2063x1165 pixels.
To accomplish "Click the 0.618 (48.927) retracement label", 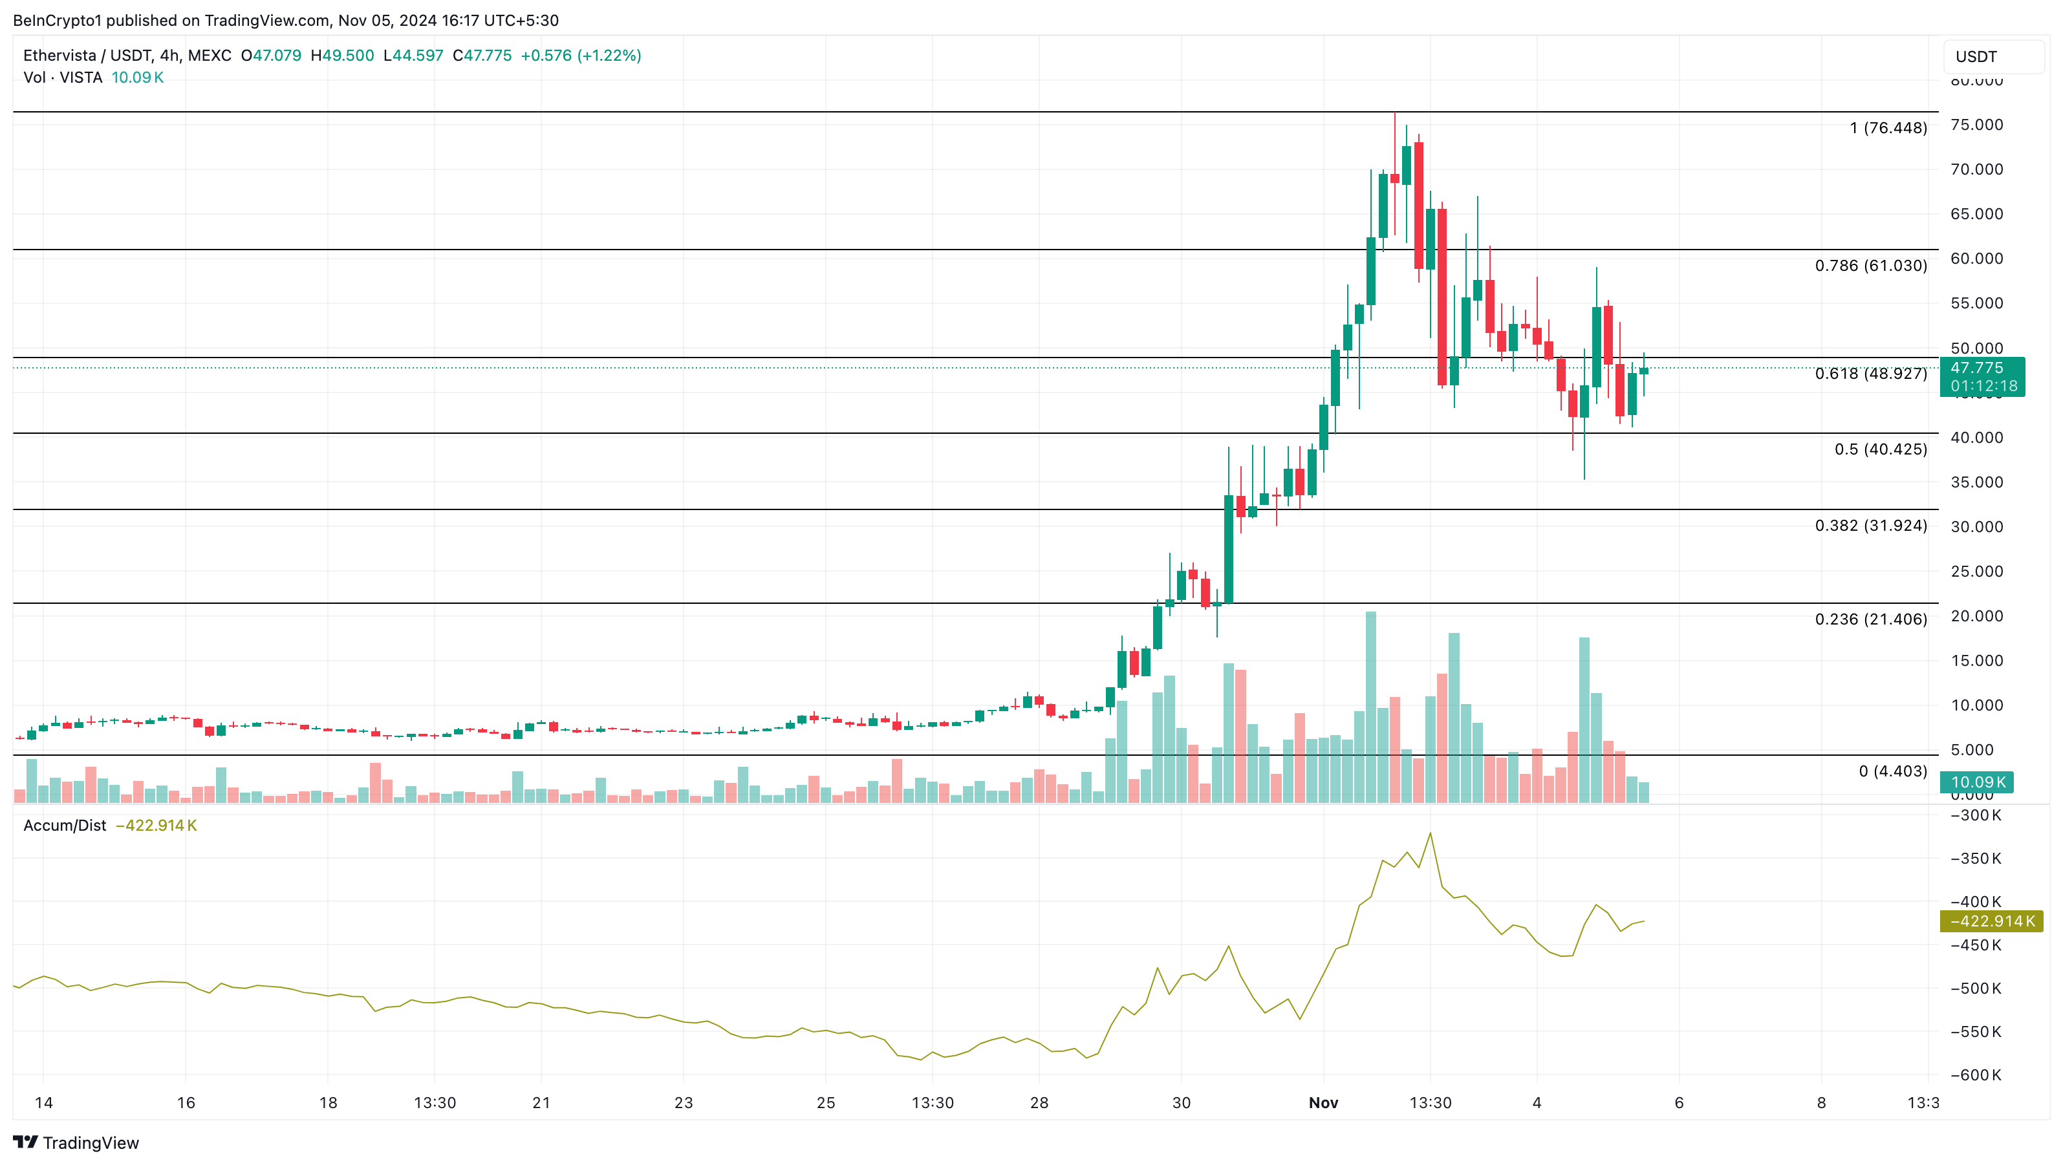I will 1871,374.
